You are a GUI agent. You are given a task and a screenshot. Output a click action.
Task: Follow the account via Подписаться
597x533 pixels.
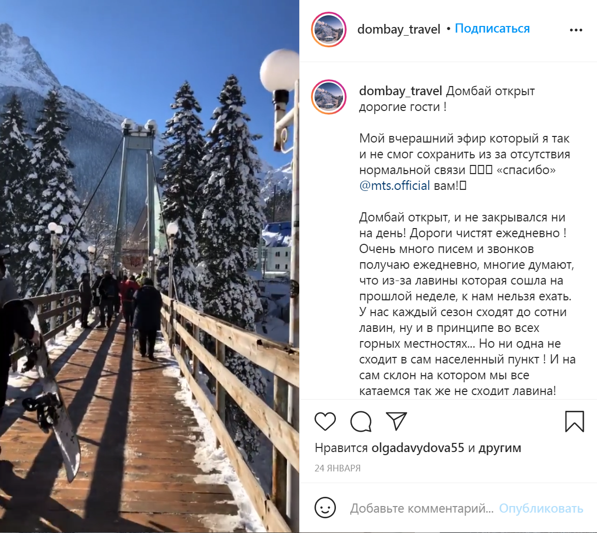click(x=492, y=29)
